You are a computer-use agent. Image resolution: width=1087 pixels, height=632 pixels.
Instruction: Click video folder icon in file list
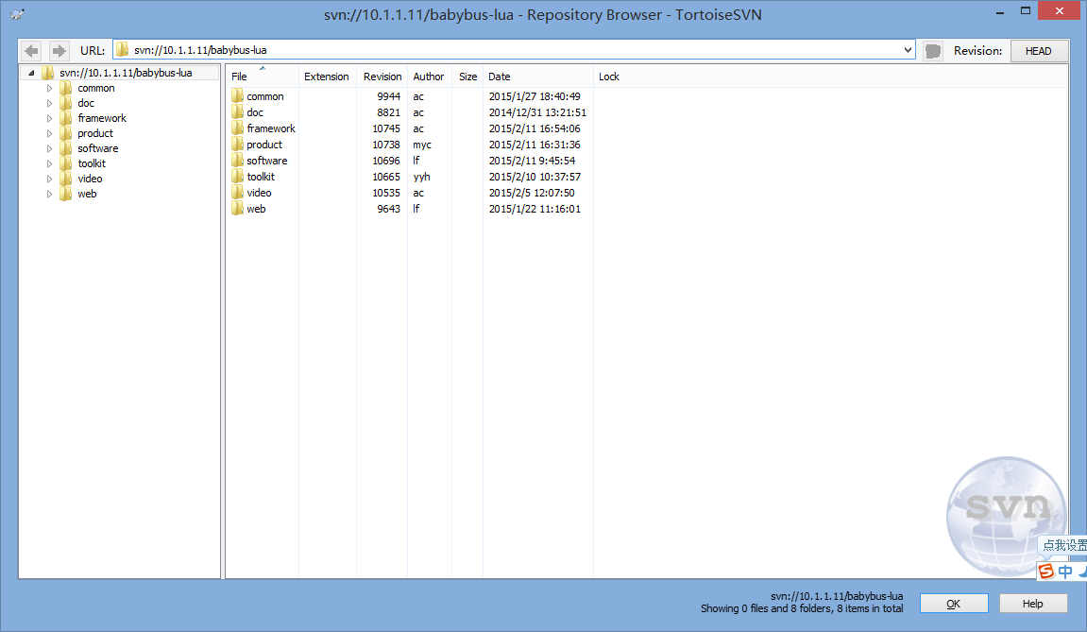pos(238,192)
